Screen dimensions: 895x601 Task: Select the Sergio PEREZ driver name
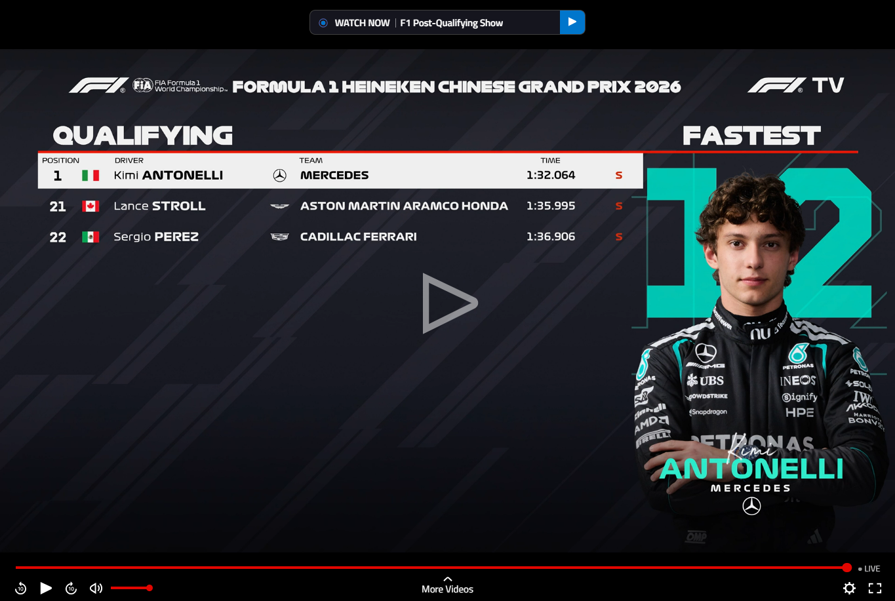156,237
